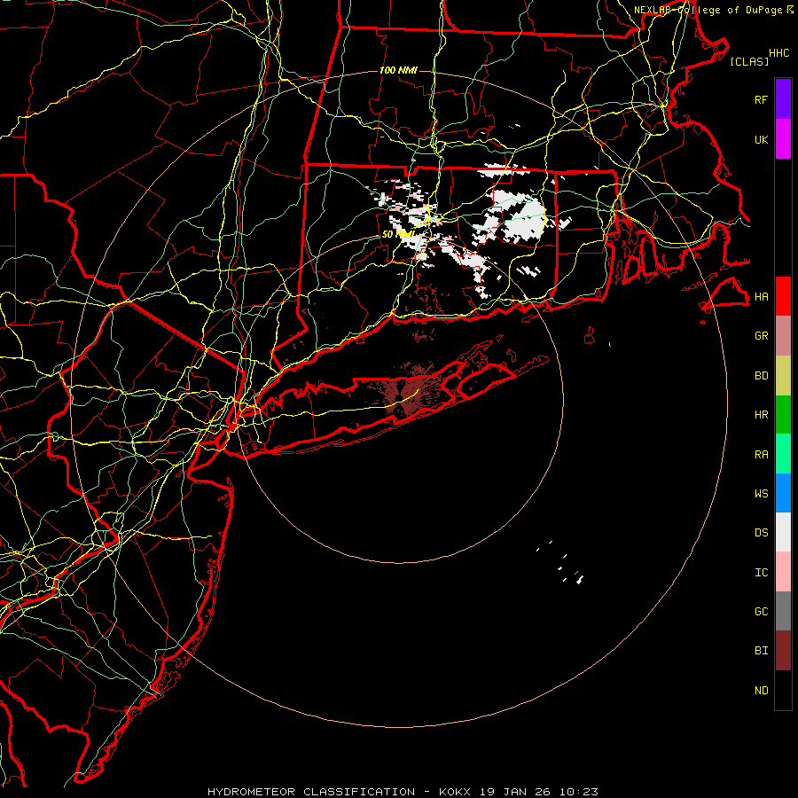Pick the dark green HR legend swatch
Screen dimensions: 798x798
[x=783, y=415]
